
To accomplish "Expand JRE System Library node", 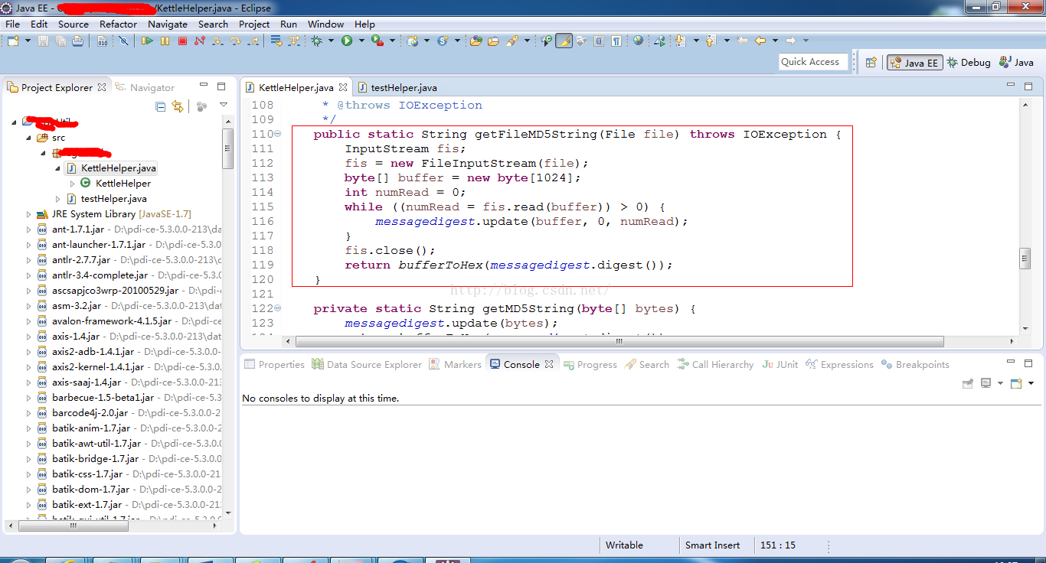I will click(29, 214).
